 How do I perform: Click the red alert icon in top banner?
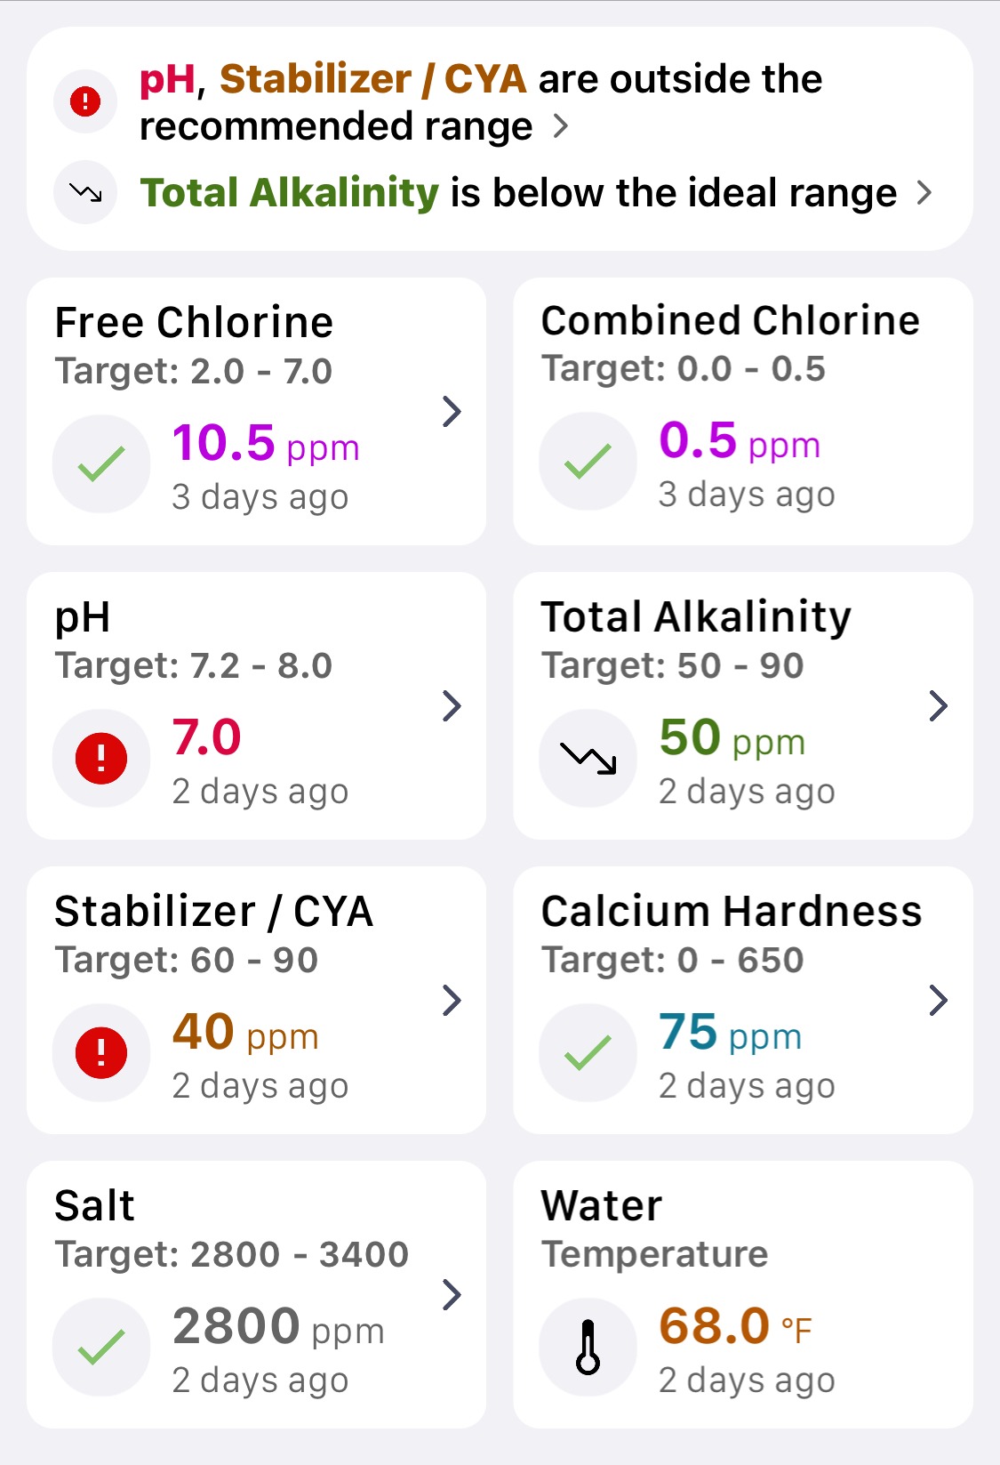tap(85, 101)
